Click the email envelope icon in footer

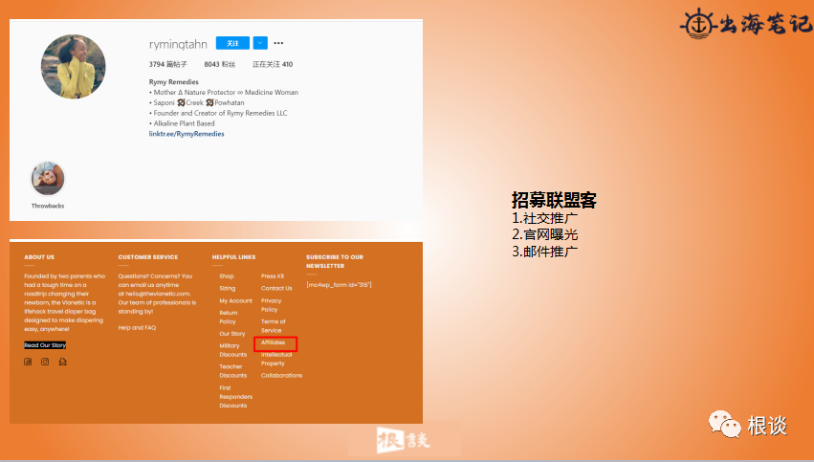[x=63, y=362]
